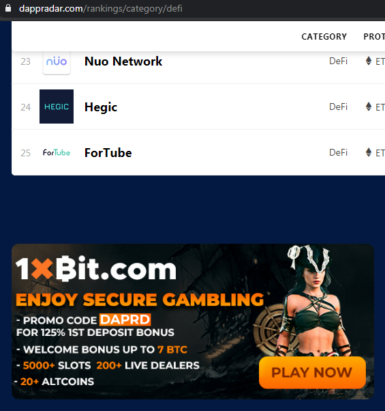Open the Hegic logo icon
This screenshot has width=385, height=411.
coord(57,107)
